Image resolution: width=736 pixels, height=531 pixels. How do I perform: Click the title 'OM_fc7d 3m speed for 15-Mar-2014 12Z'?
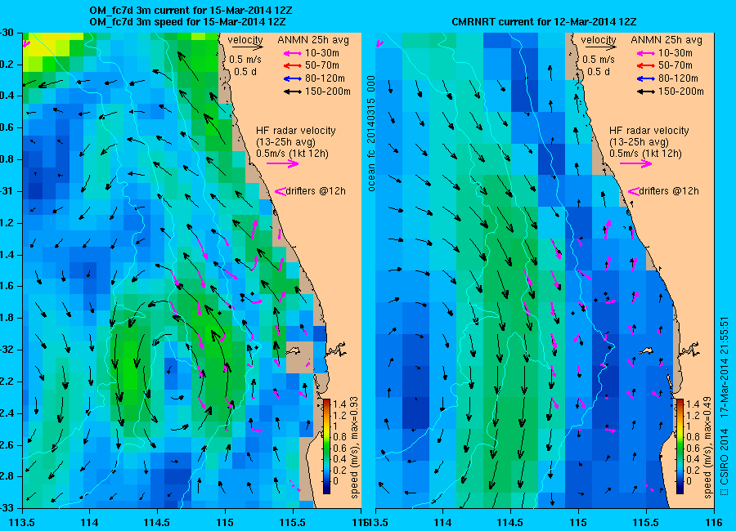click(188, 21)
